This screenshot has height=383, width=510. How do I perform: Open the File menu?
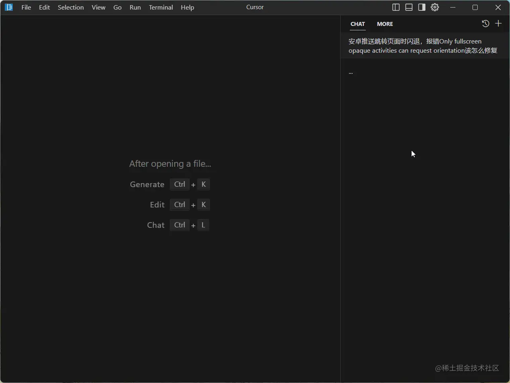[x=26, y=7]
